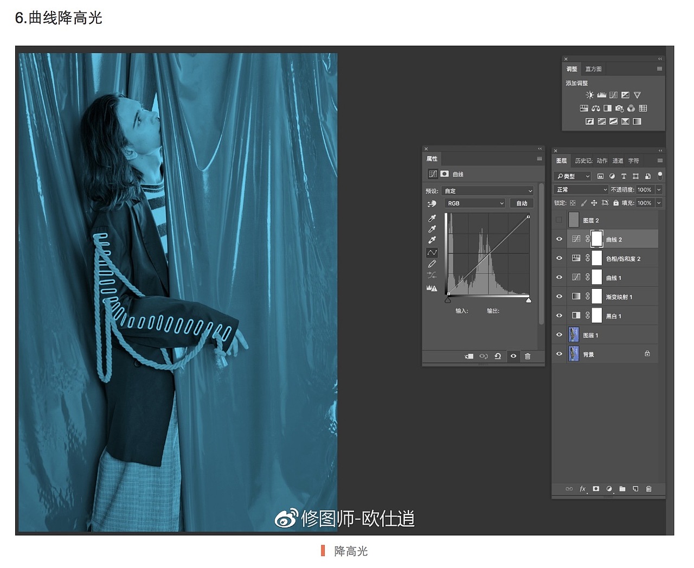Click the highlight slider below the curve histogram
This screenshot has height=568, width=694.
(x=529, y=300)
